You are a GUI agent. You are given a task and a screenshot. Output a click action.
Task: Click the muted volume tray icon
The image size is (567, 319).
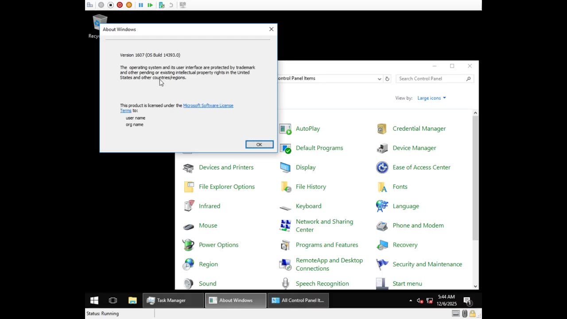pos(419,300)
